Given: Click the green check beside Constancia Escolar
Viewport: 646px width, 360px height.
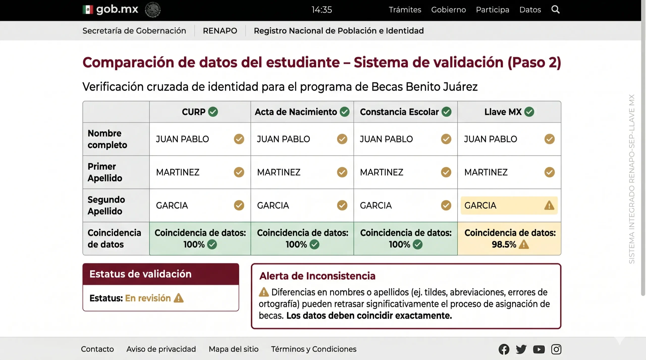Looking at the screenshot, I should pyautogui.click(x=446, y=112).
